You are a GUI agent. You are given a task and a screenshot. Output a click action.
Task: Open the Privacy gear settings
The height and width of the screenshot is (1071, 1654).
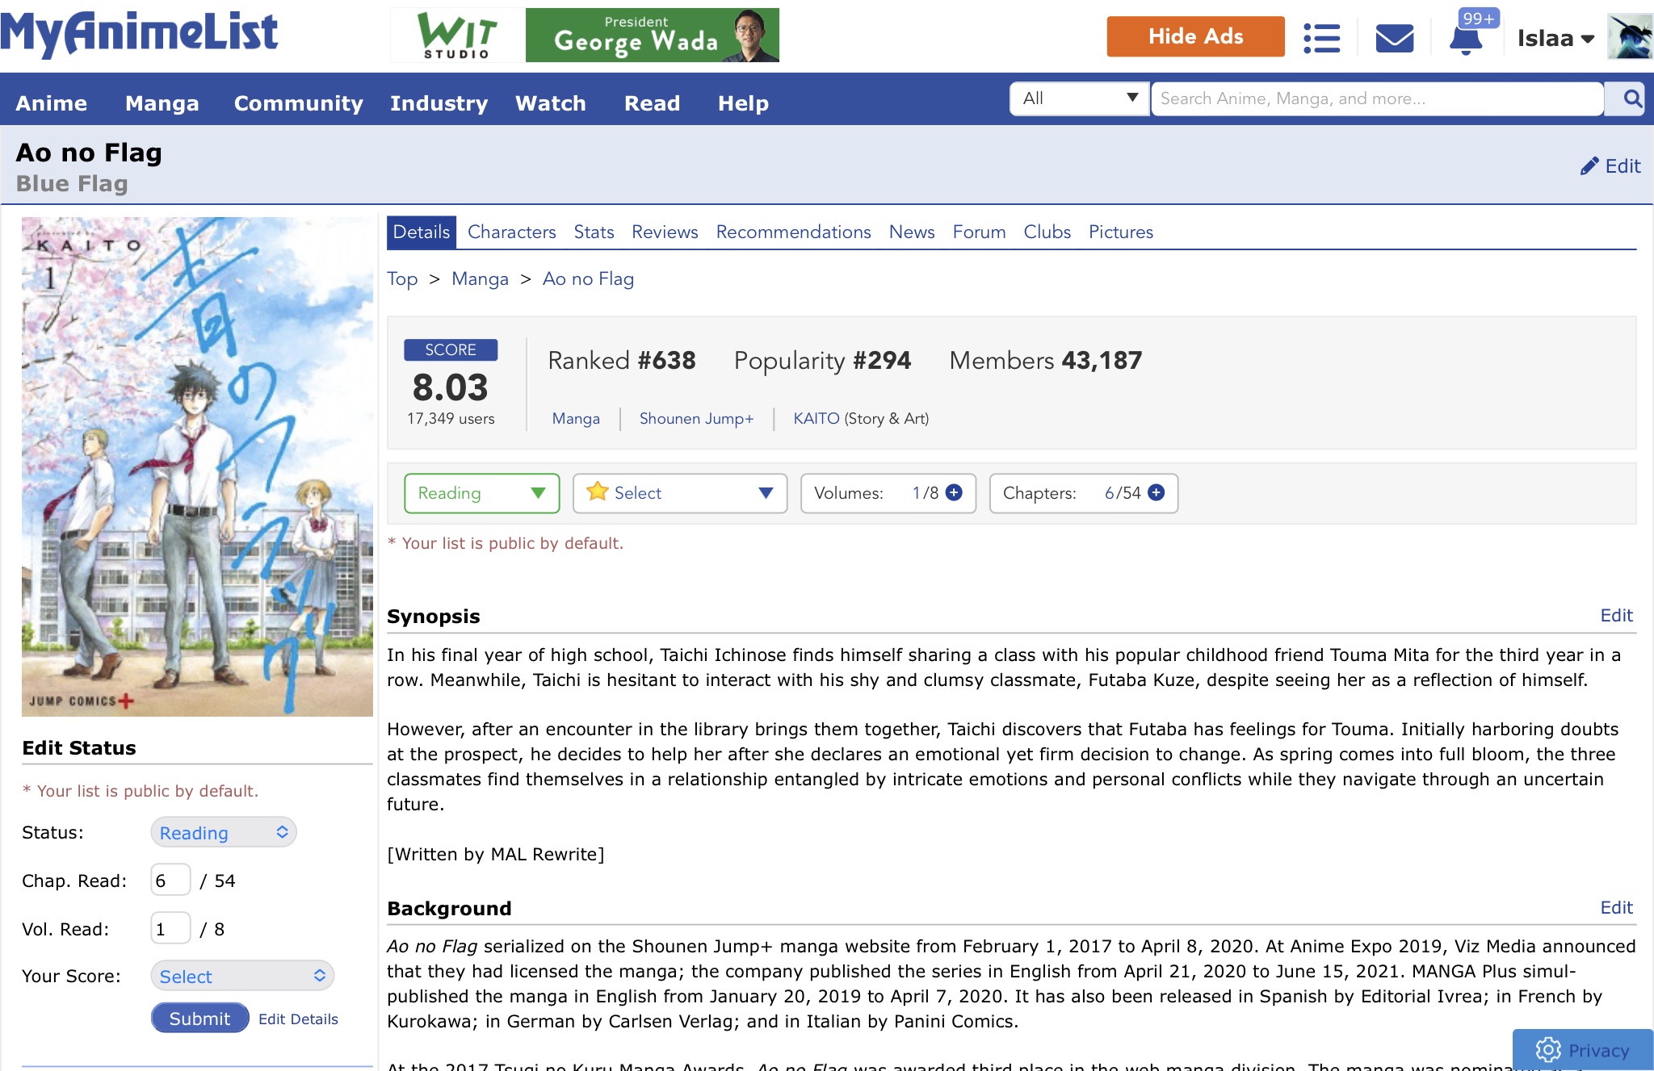1582,1049
